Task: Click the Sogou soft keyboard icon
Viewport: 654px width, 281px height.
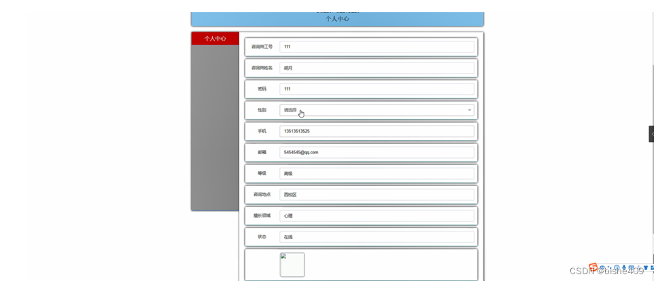Action: (x=632, y=267)
